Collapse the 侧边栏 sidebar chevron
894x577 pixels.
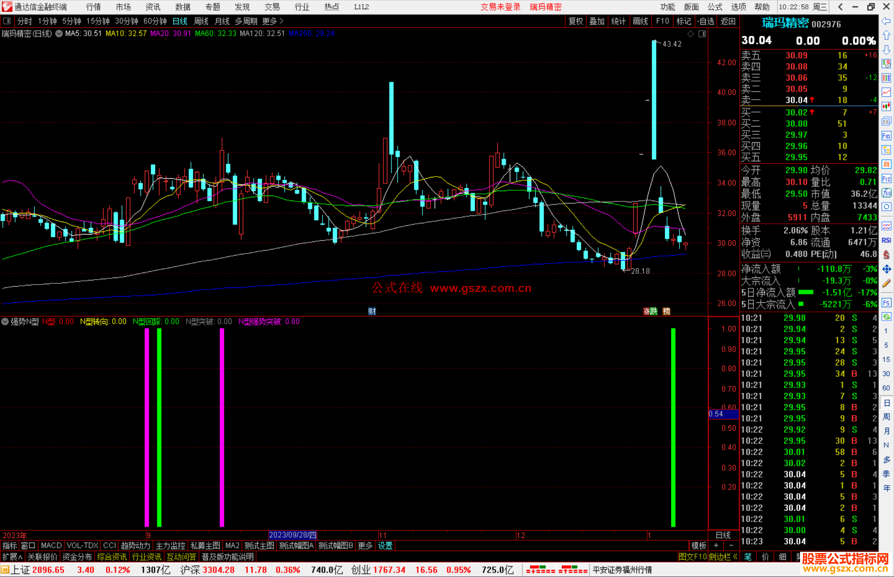pos(735,557)
